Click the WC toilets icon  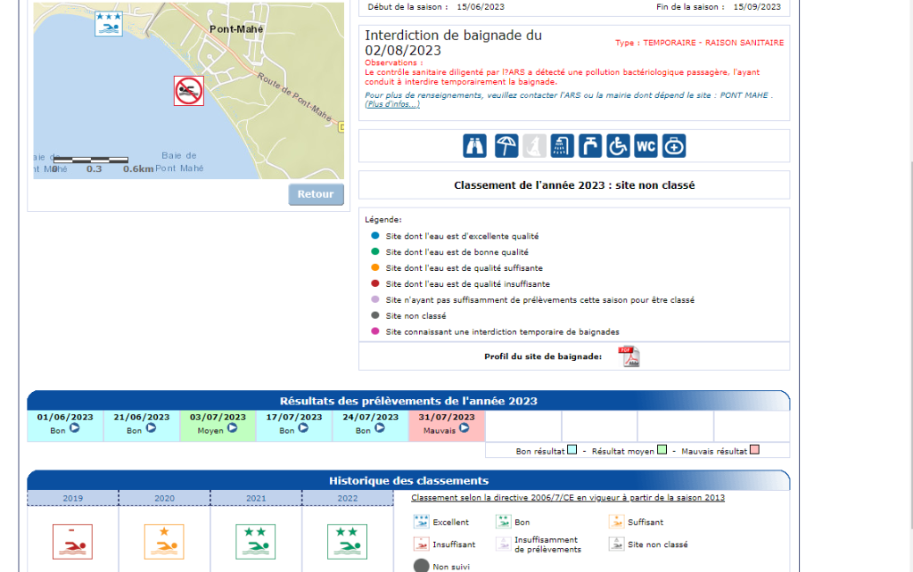pyautogui.click(x=646, y=146)
